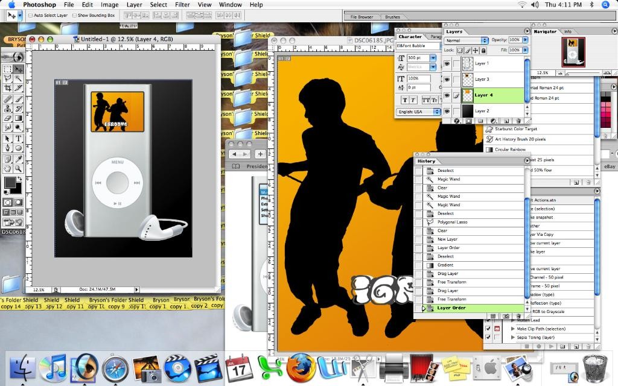Click the Navigator preview thumbnail
Image resolution: width=618 pixels, height=386 pixels.
click(x=573, y=53)
